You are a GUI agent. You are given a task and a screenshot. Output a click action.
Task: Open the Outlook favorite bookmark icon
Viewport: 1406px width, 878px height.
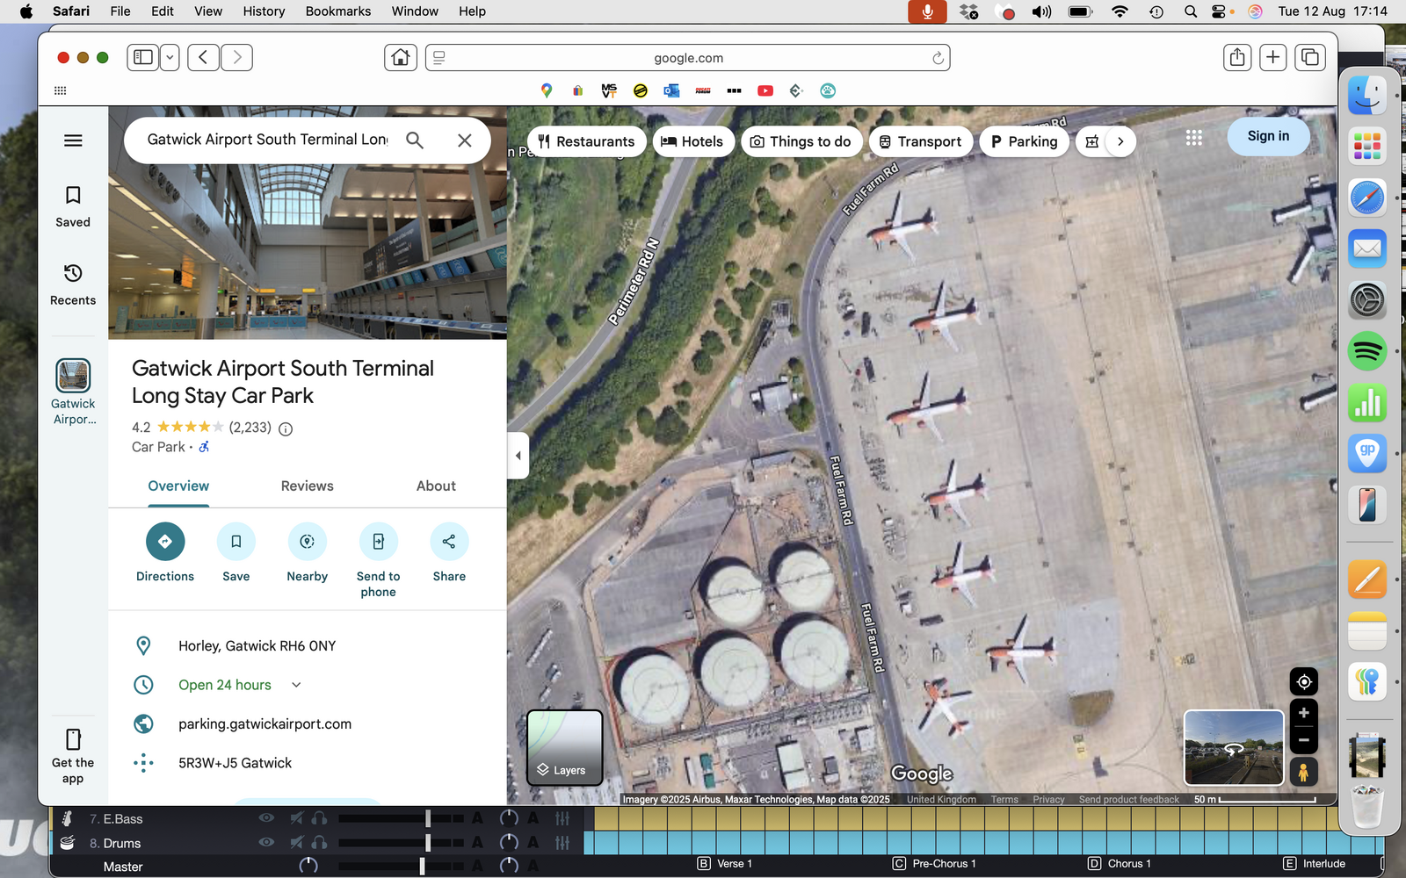671,90
